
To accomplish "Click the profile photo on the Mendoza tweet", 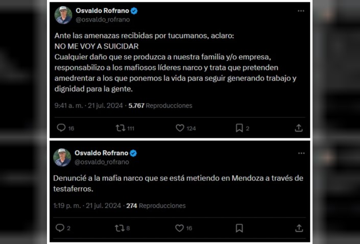I will click(x=62, y=157).
